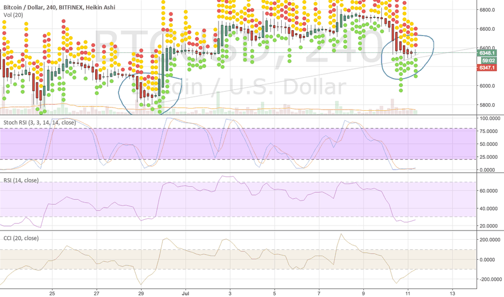Click the 40.0000 RSI scale value
Viewport: 504px width, 297px height.
pos(487,208)
